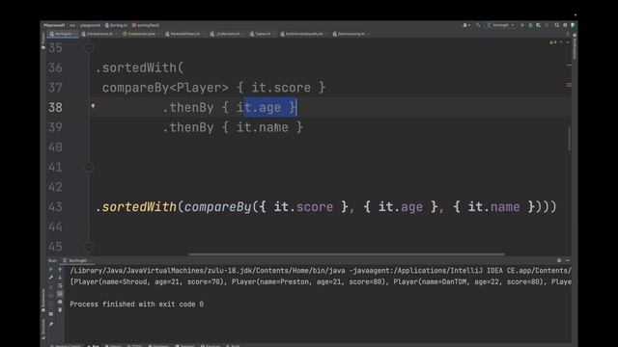The image size is (618, 347).
Task: Toggle the fold marker at line 41
Action: [89, 167]
